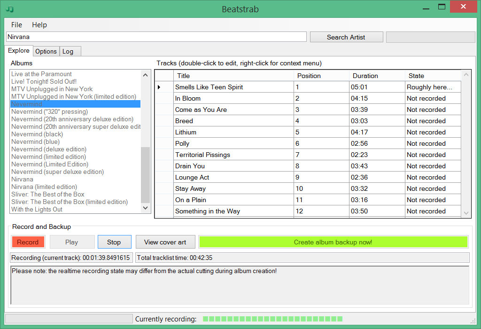This screenshot has height=329, width=481.
Task: Select album Nevermind ("320" pressing)
Action: point(76,111)
